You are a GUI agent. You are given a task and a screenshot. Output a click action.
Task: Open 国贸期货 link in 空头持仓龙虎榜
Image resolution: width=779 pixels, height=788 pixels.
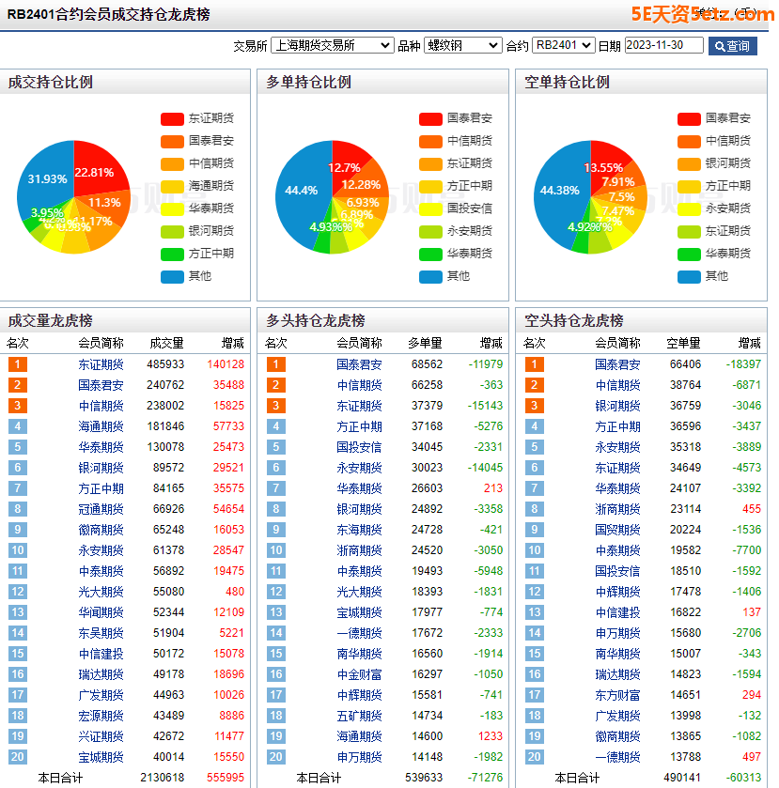(x=617, y=530)
